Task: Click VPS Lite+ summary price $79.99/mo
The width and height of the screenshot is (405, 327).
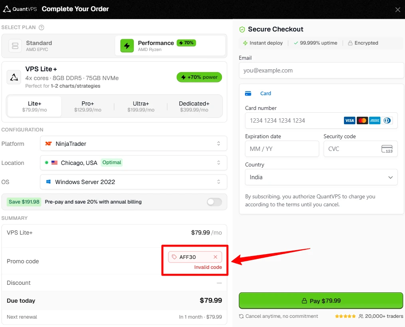Action: click(x=206, y=233)
